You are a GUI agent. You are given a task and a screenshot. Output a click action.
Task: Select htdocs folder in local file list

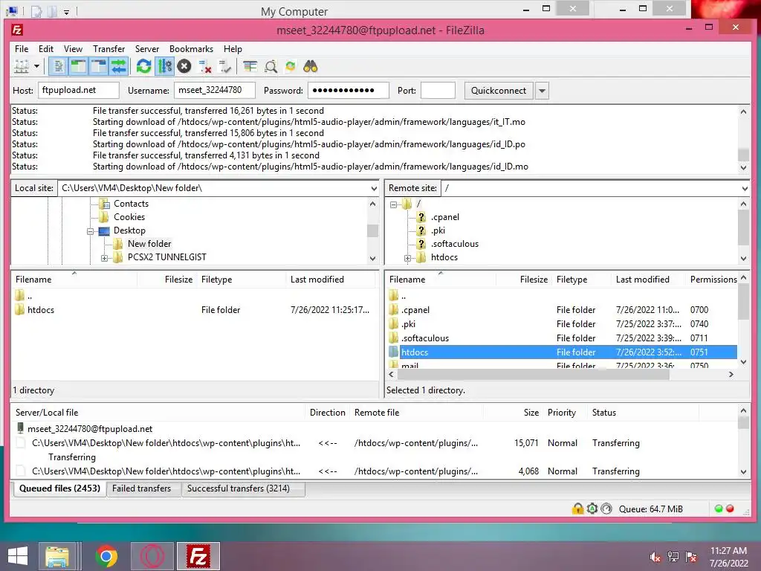tap(194, 310)
